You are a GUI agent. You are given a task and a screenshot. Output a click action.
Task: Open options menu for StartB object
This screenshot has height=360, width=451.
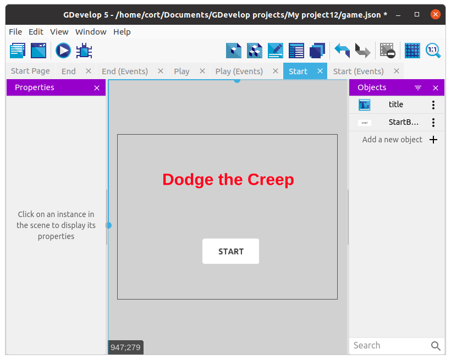[433, 123]
